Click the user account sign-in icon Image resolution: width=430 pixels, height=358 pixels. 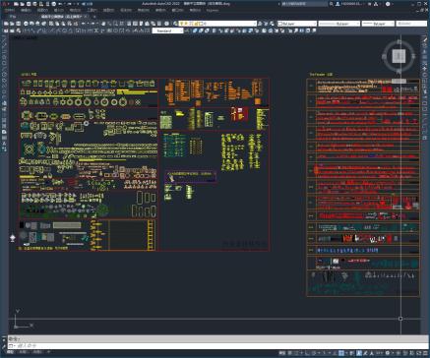(x=338, y=4)
